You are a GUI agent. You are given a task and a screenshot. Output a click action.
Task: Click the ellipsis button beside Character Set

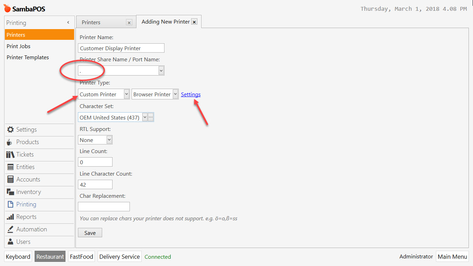point(151,117)
